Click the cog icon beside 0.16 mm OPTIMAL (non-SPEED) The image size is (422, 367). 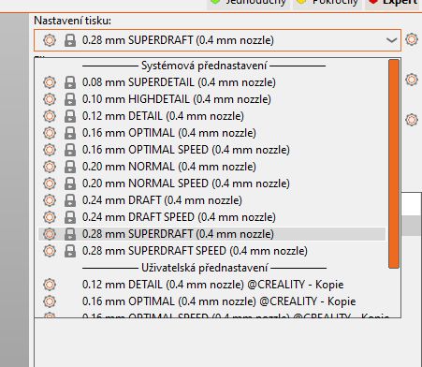50,133
